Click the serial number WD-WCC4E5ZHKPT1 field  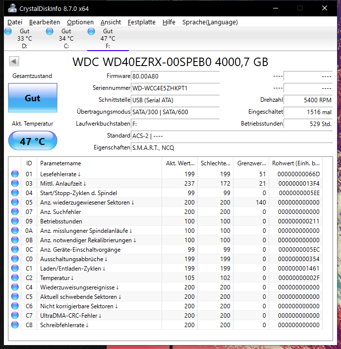[175, 88]
